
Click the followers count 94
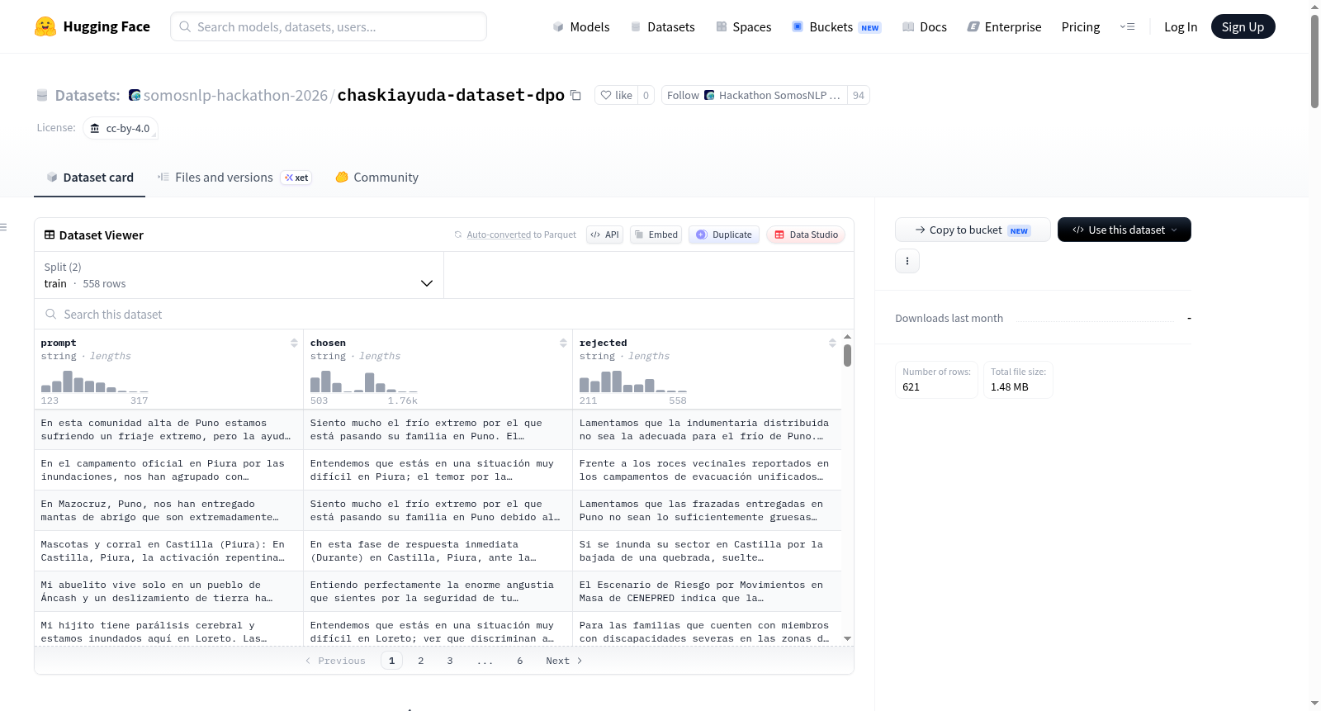pos(859,96)
